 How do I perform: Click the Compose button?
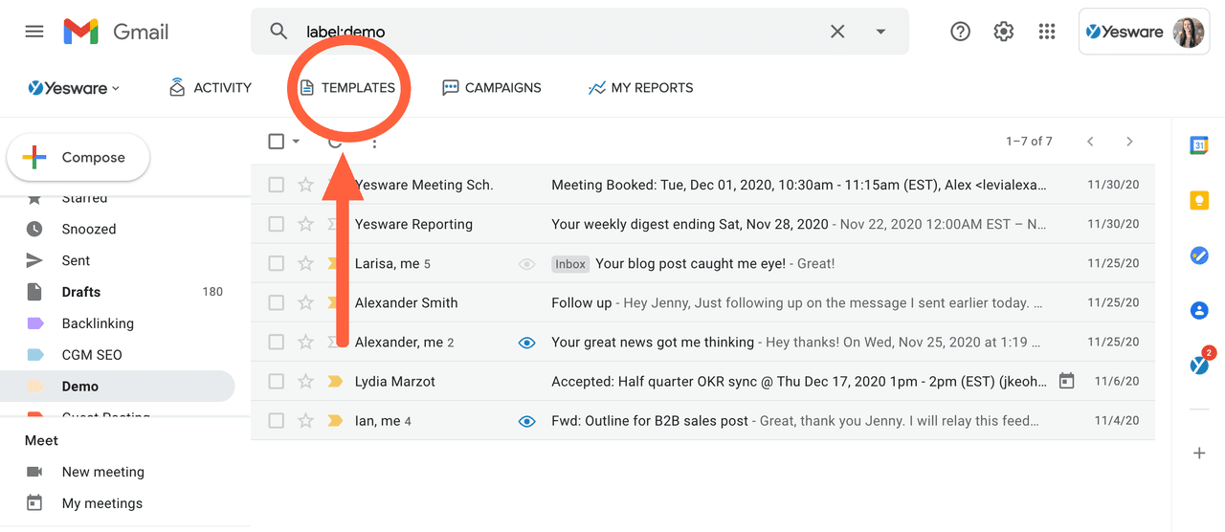(78, 158)
